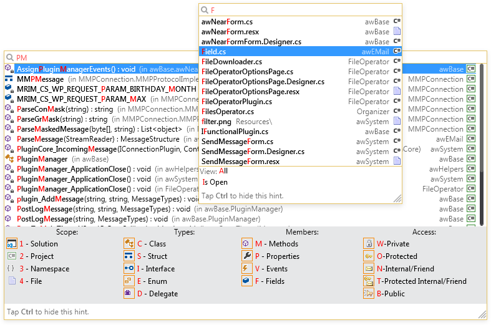Click the Namespace scope braces icon
Image resolution: width=491 pixels, height=325 pixels.
11,269
